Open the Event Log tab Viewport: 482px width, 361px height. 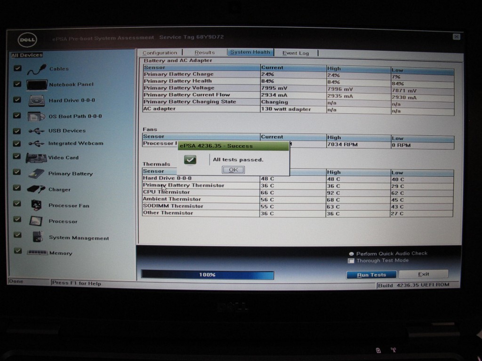click(296, 53)
